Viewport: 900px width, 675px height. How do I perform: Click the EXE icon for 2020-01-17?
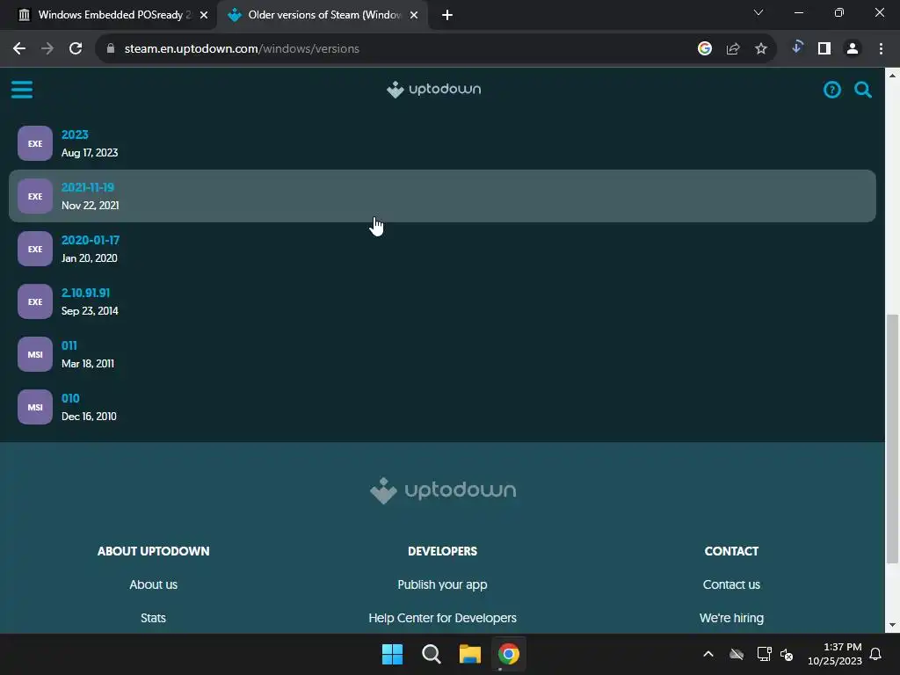tap(35, 249)
